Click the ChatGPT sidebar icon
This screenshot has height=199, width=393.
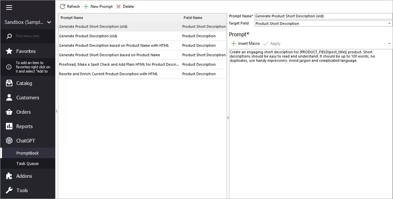9,141
